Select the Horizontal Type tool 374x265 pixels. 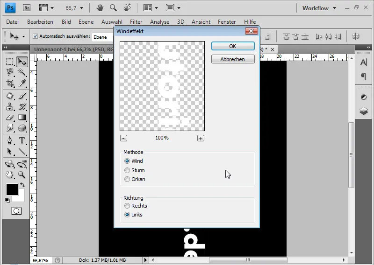22,140
